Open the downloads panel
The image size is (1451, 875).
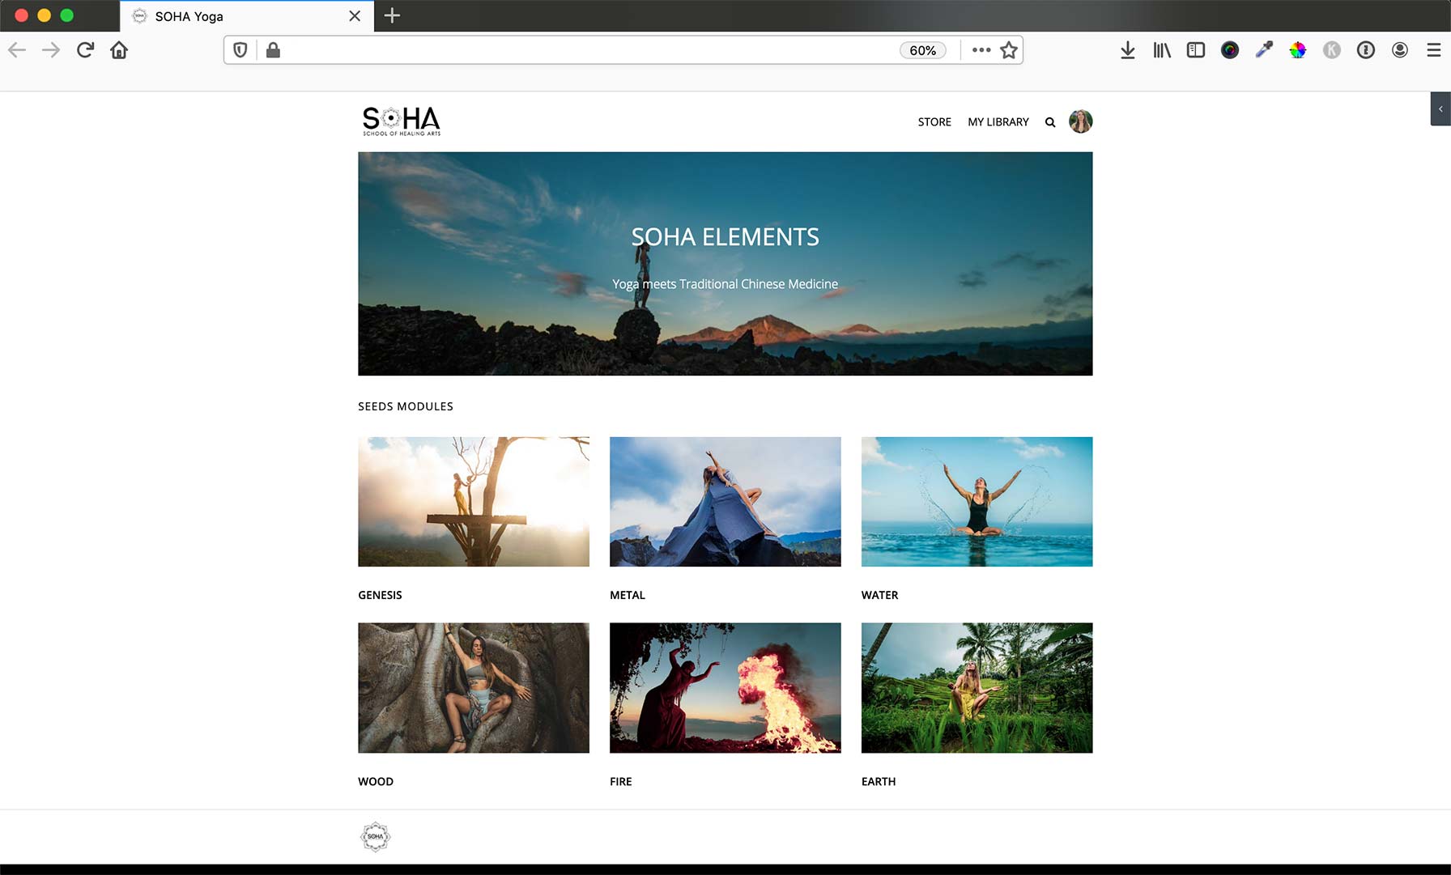coord(1128,50)
